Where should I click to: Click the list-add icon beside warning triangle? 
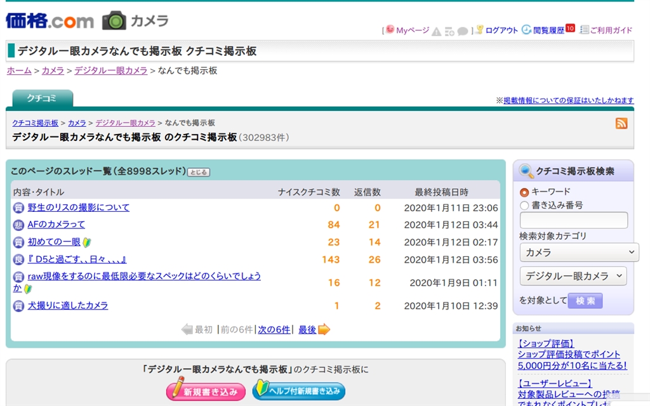point(449,32)
